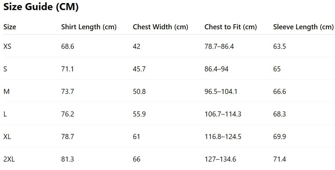Image resolution: width=335 pixels, height=170 pixels.
Task: Click the 116.8–124.5 chest range cell
Action: click(223, 137)
